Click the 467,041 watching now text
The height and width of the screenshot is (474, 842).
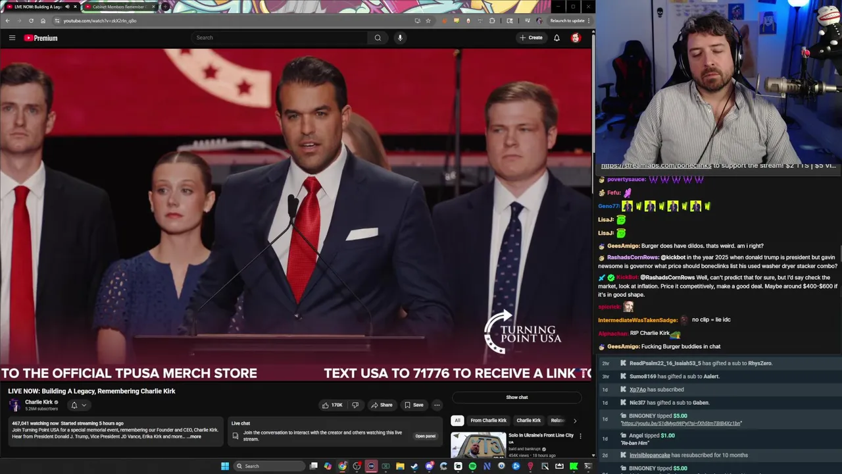36,423
